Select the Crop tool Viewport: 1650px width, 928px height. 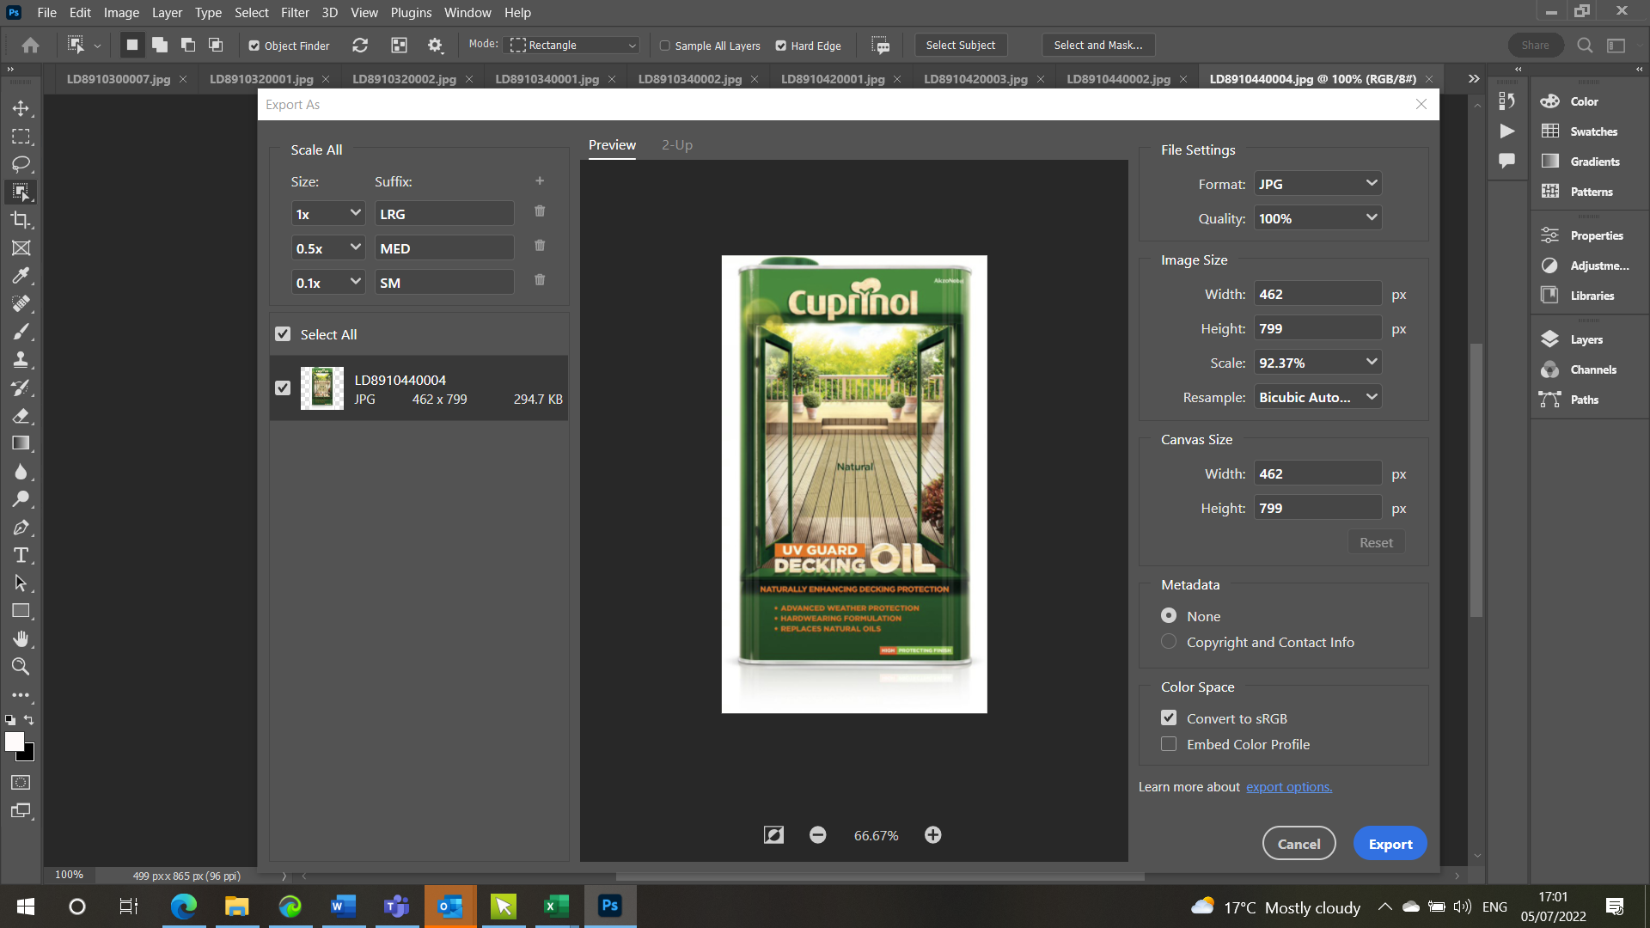pos(21,220)
